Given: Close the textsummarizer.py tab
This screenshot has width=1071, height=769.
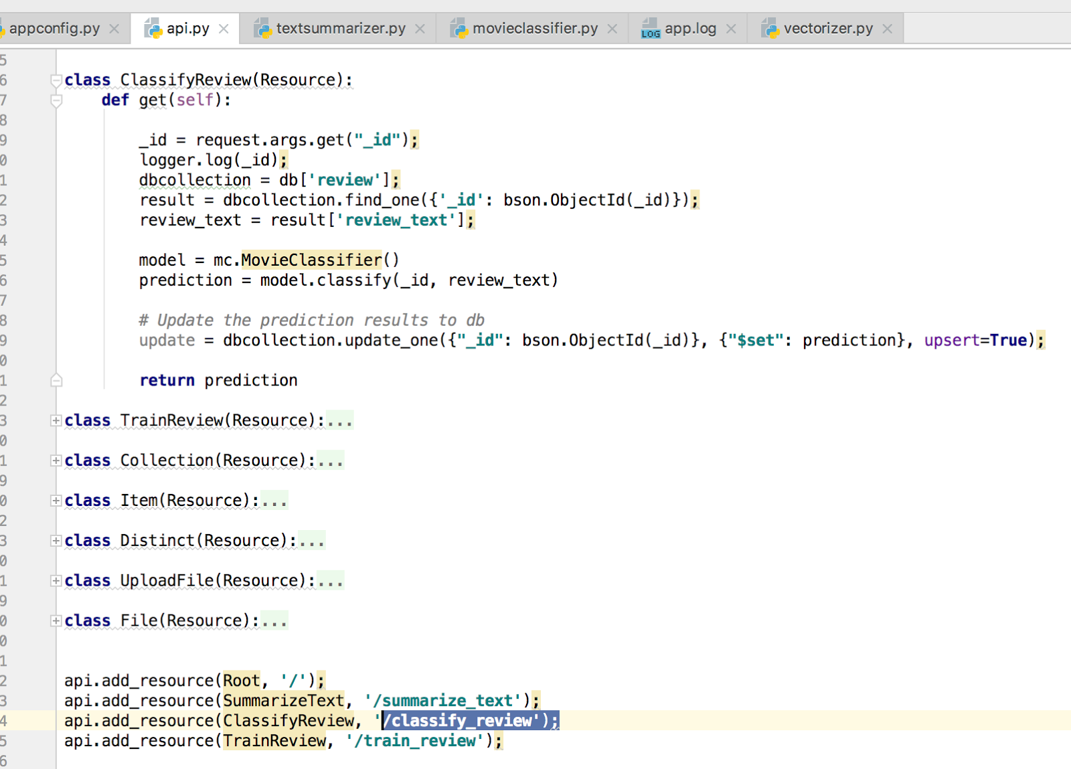Looking at the screenshot, I should point(420,29).
